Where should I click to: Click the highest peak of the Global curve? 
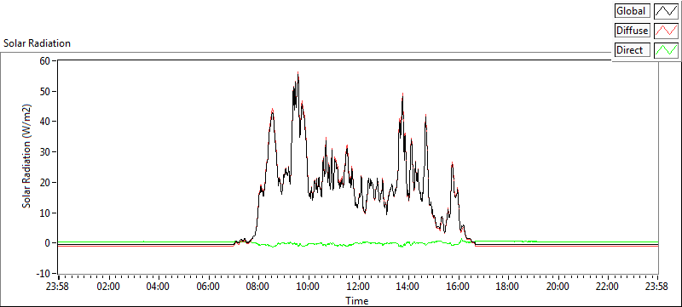coord(298,73)
